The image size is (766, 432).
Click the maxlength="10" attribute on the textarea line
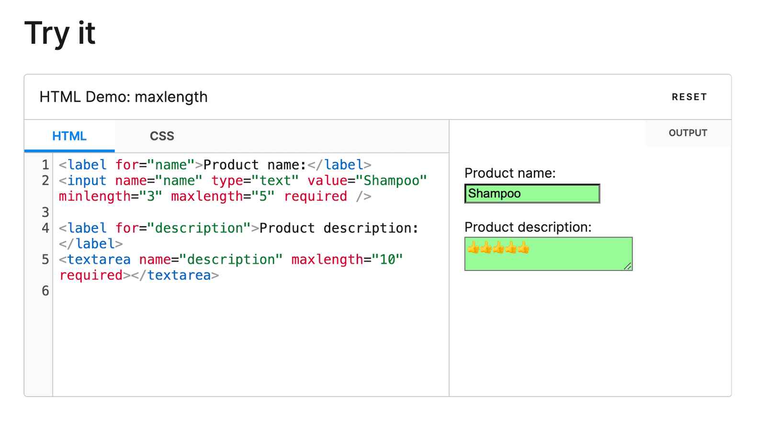pos(347,259)
